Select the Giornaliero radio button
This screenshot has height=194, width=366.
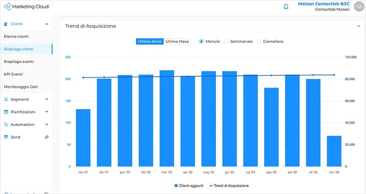coord(259,42)
